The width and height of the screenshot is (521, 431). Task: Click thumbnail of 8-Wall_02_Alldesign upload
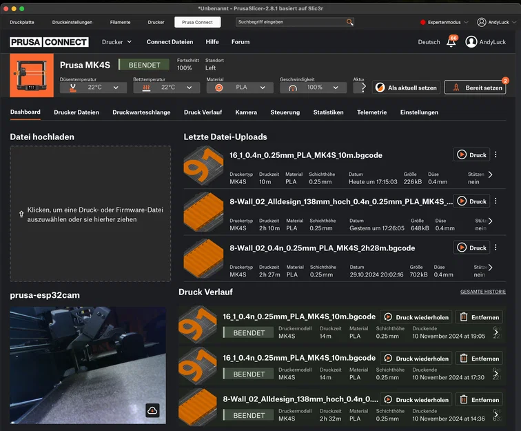pos(203,212)
